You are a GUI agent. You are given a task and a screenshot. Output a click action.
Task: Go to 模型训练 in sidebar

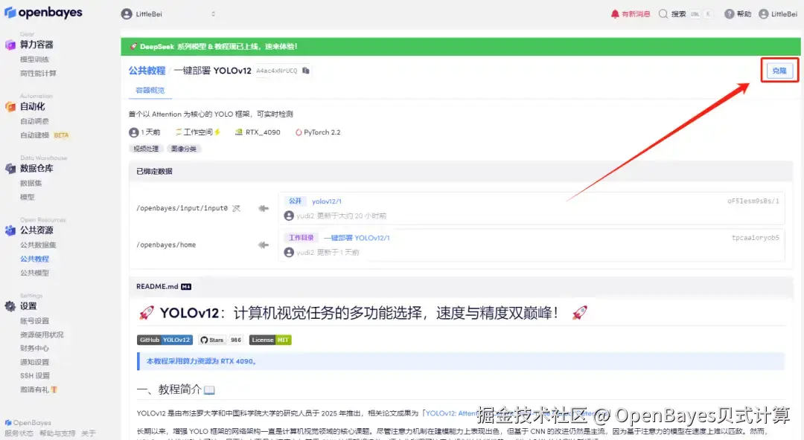coord(34,59)
